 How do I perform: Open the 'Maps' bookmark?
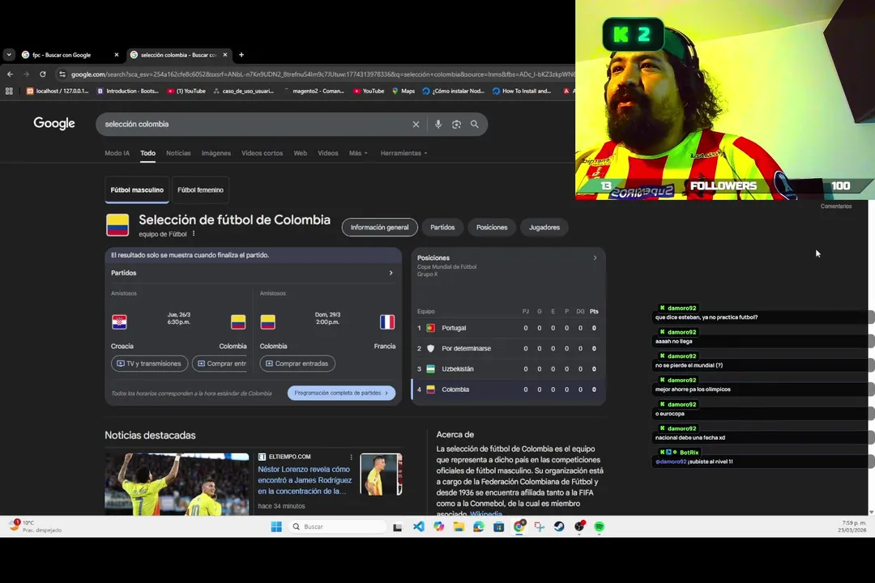(x=403, y=91)
